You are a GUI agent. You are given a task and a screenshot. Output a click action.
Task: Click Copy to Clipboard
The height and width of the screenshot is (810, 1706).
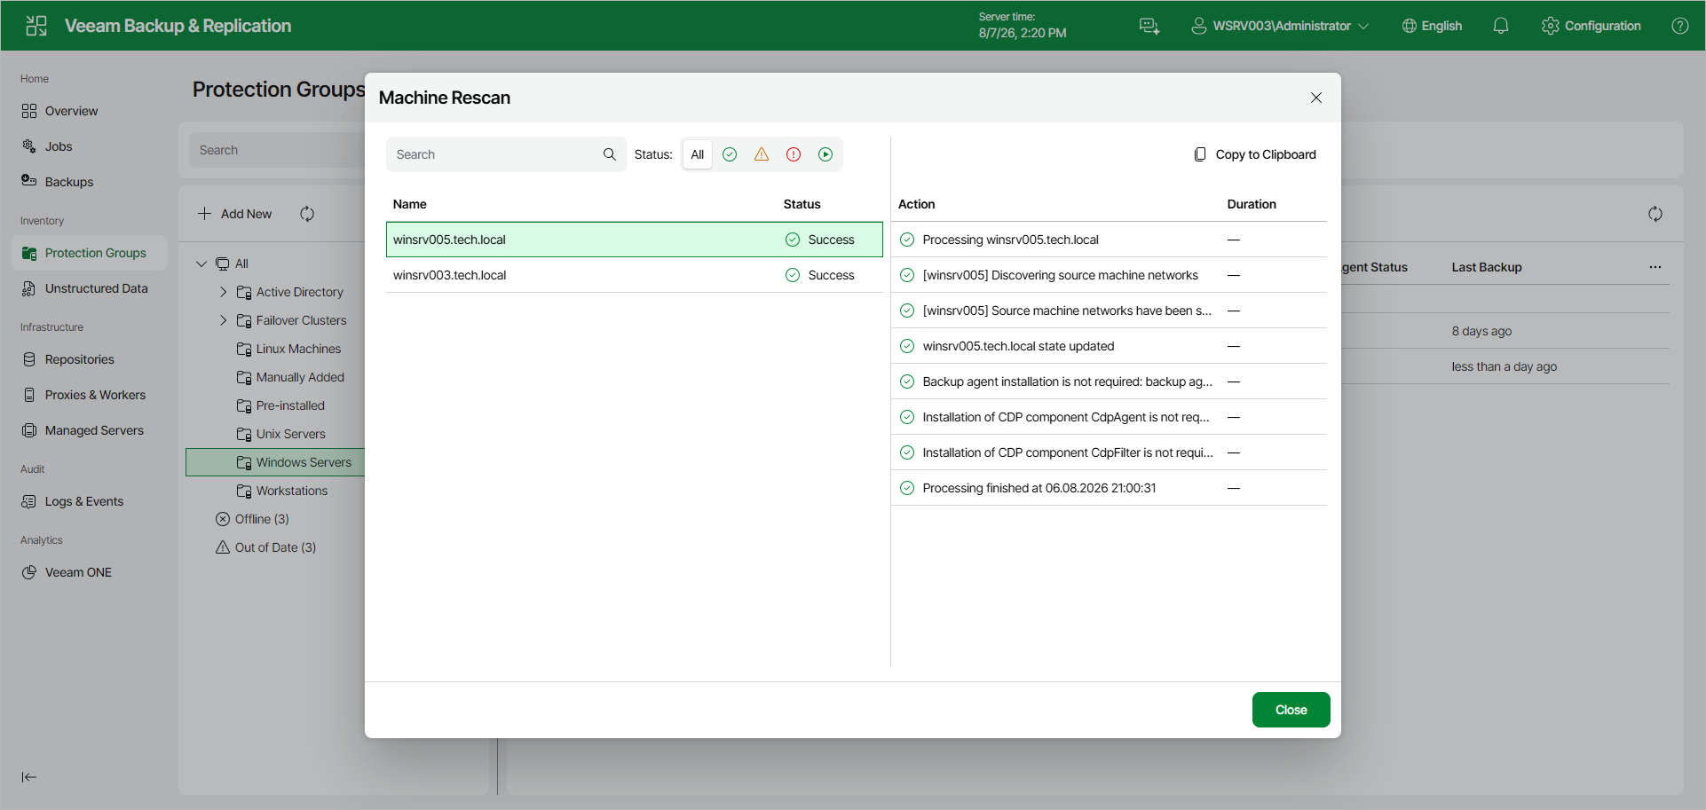click(1255, 154)
